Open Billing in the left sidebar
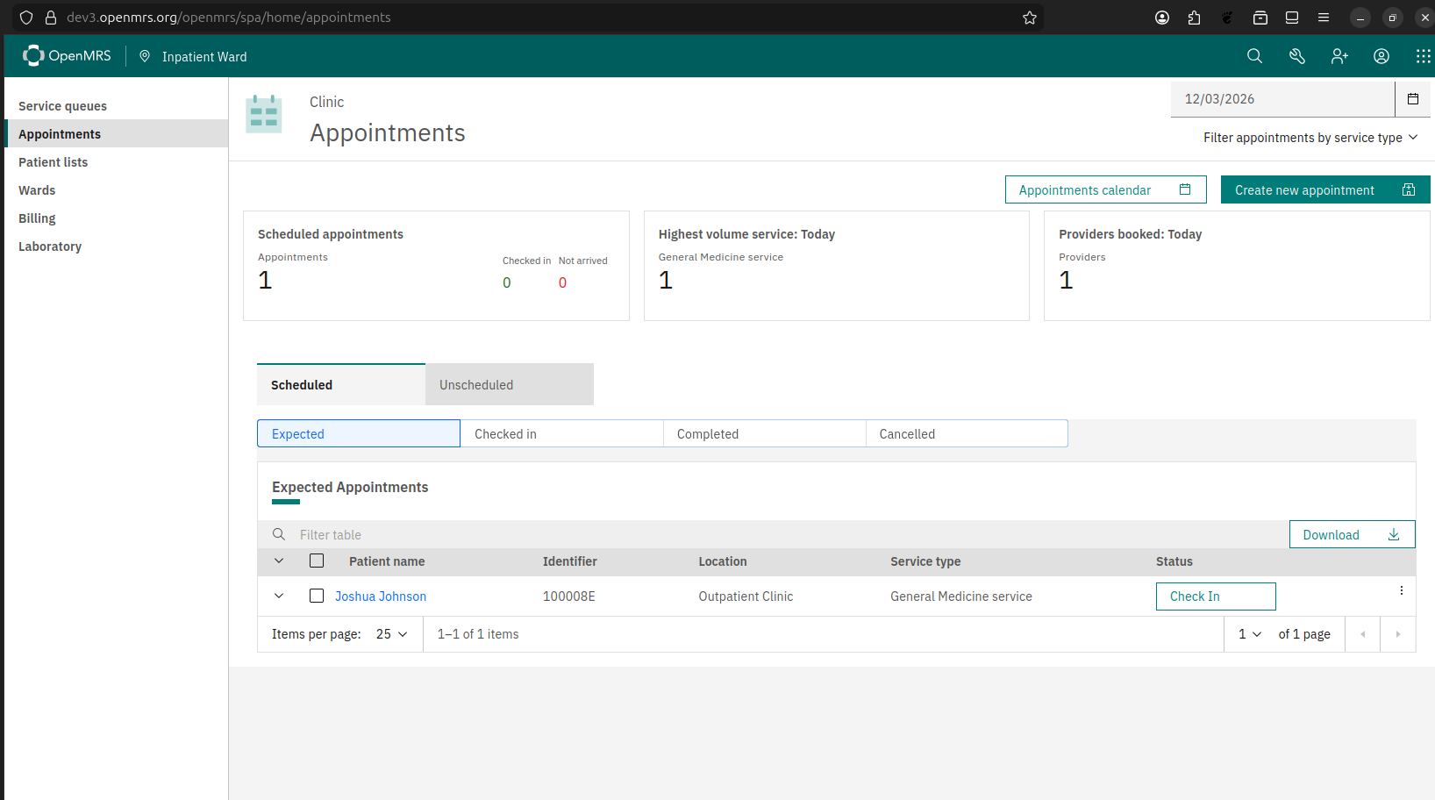Image resolution: width=1435 pixels, height=800 pixels. click(37, 218)
